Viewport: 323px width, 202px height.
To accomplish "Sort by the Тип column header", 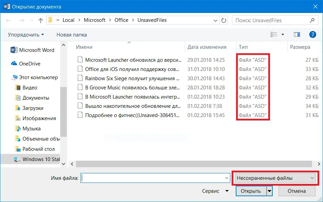I will point(243,47).
